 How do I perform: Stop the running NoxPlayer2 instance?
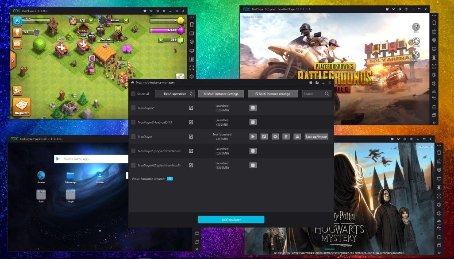[x=253, y=108]
